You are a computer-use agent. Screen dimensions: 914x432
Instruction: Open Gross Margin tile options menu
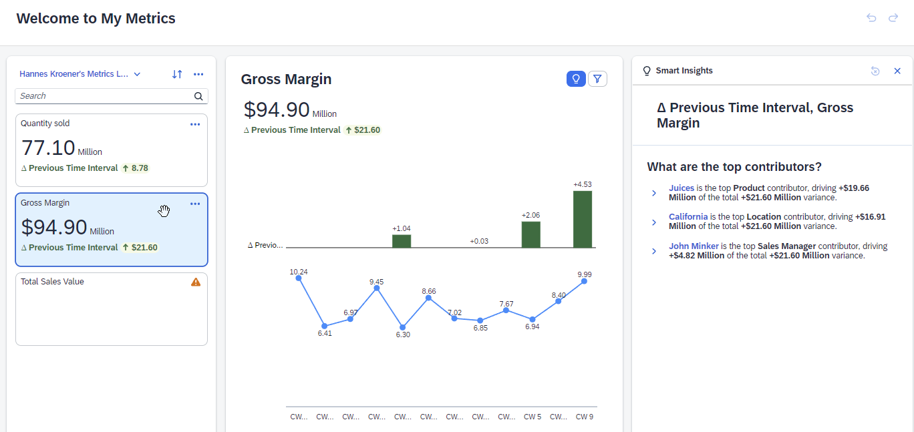pos(195,204)
